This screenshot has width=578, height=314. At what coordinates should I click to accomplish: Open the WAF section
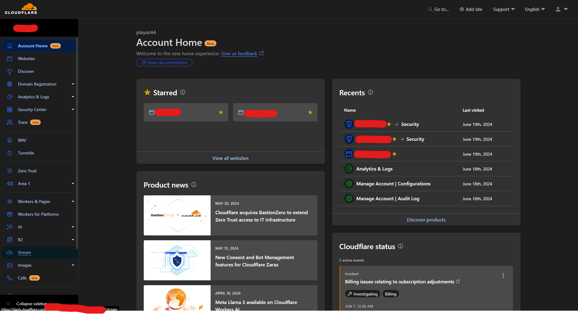tap(22, 140)
